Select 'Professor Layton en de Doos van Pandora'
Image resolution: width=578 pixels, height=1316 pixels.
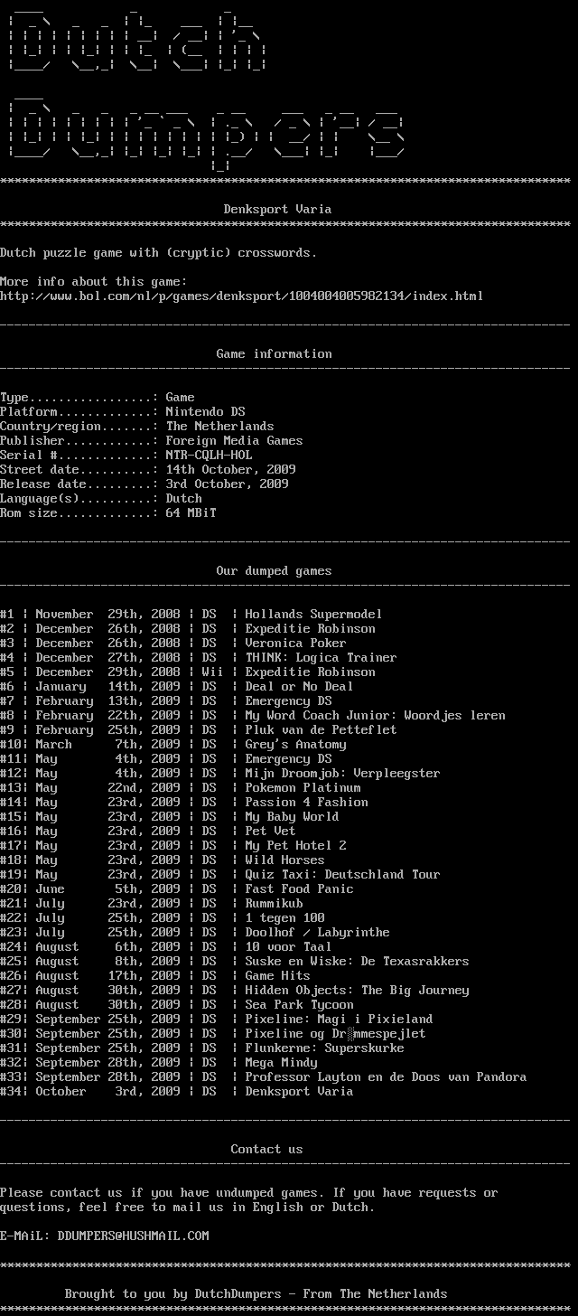click(x=387, y=1076)
